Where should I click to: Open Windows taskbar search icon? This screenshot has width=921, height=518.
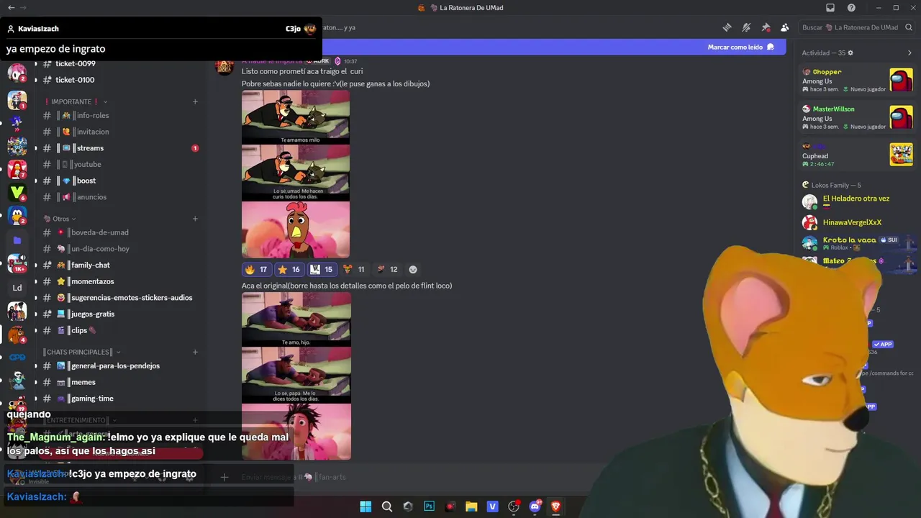[387, 506]
